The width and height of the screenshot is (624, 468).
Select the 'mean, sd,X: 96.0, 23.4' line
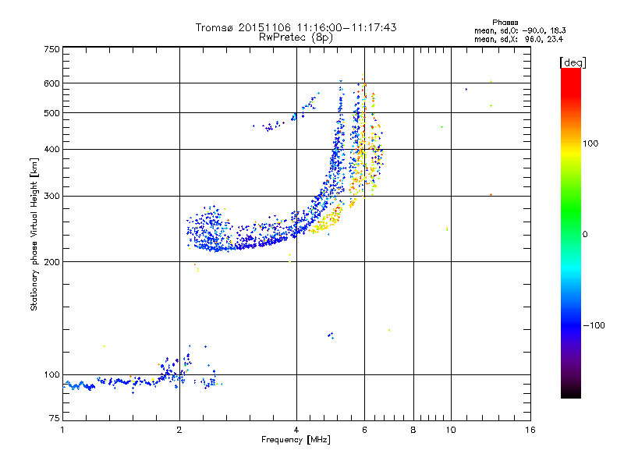tap(519, 39)
